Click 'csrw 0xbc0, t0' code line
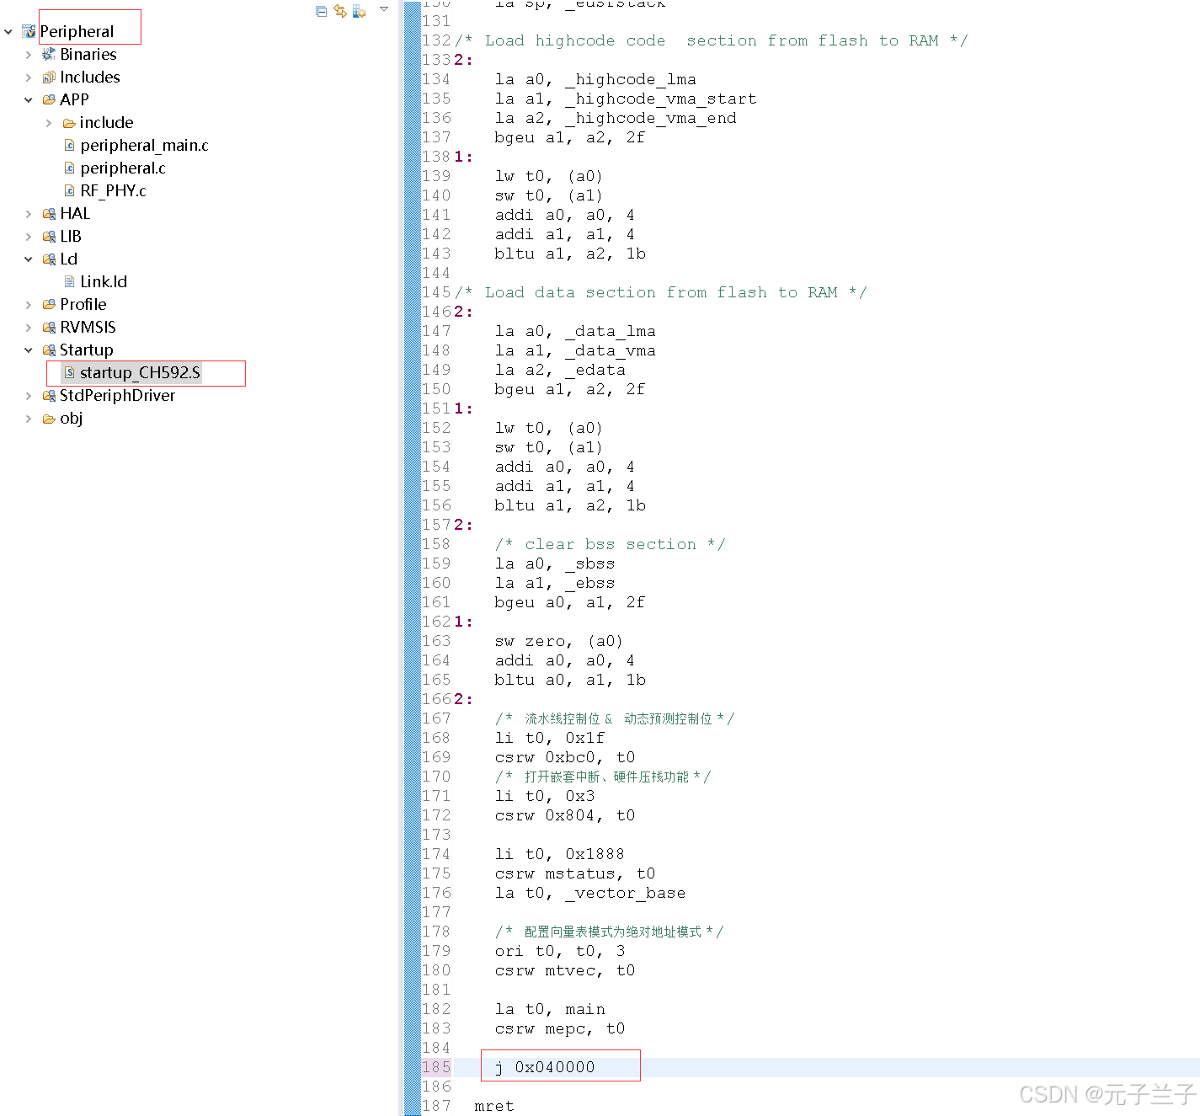The height and width of the screenshot is (1116, 1200). [565, 757]
